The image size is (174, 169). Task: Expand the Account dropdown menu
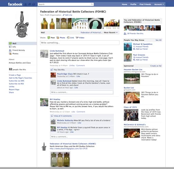[159, 4]
